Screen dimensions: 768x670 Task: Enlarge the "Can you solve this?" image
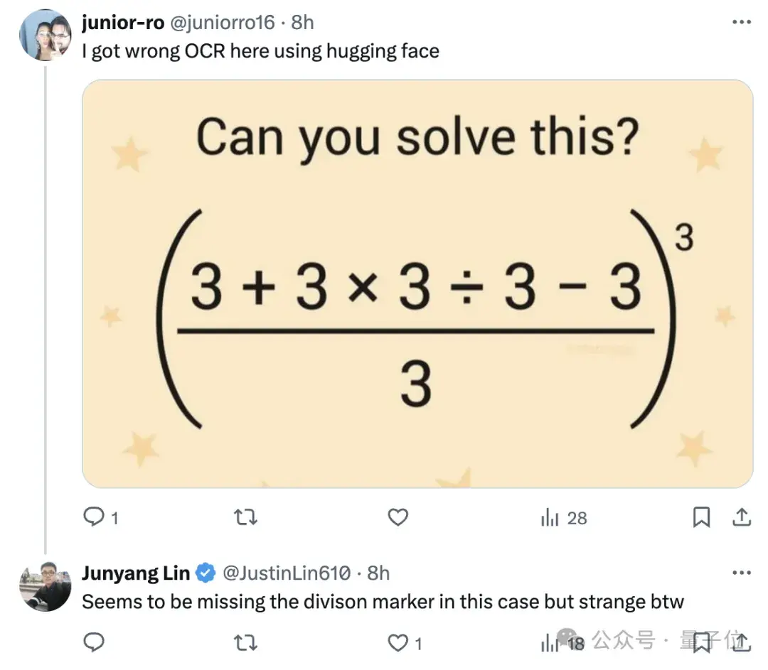pyautogui.click(x=417, y=283)
